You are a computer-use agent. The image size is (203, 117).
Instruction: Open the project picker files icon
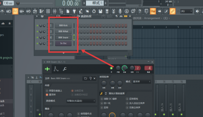pyautogui.click(x=68, y=11)
